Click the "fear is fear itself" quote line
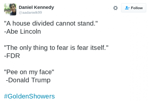Viewport: 149px width, 101px height. [x=56, y=48]
